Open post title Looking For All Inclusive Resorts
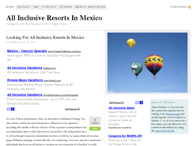Viewport: 195px width, 146px height. click(45, 38)
